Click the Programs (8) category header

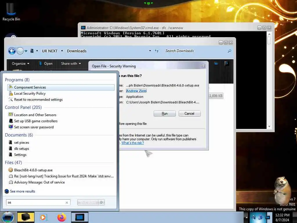click(x=17, y=80)
